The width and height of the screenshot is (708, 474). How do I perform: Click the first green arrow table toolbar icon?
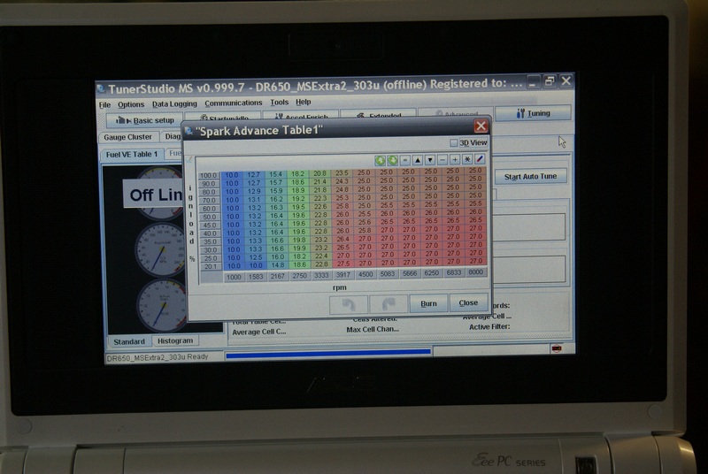click(381, 161)
